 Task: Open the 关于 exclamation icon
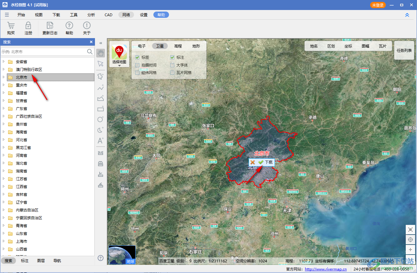tap(87, 26)
